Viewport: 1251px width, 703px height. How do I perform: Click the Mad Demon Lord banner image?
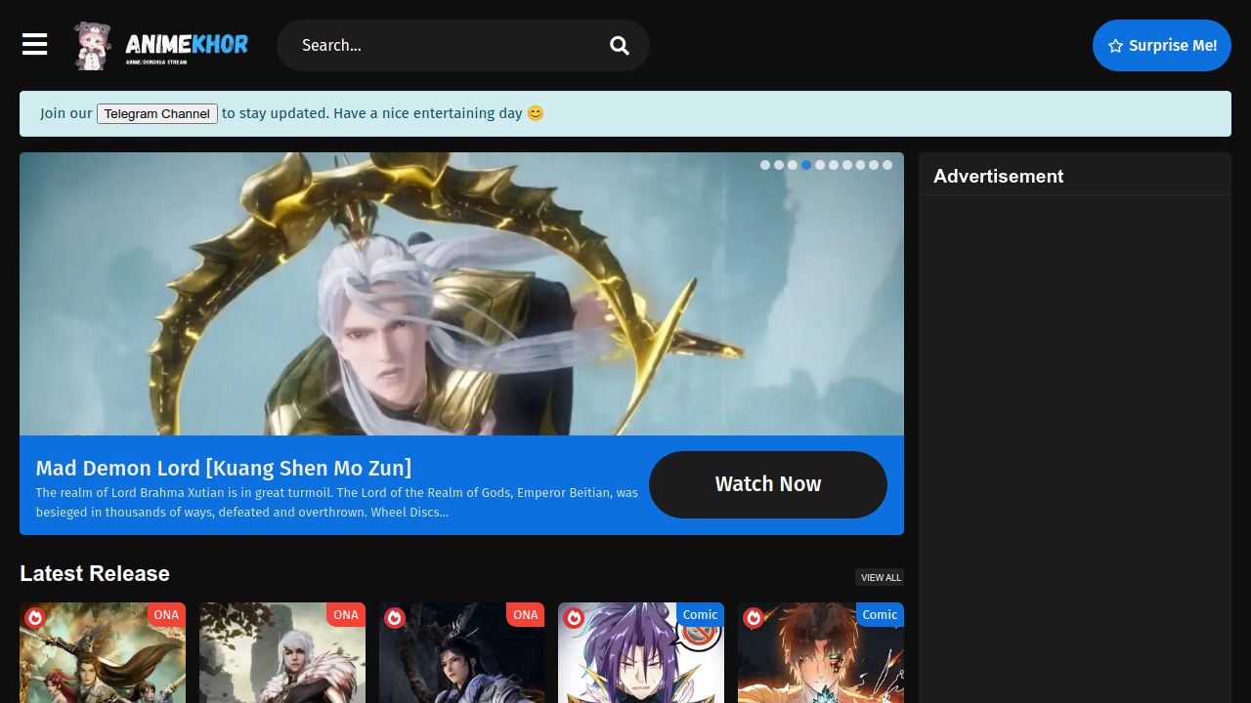click(461, 294)
